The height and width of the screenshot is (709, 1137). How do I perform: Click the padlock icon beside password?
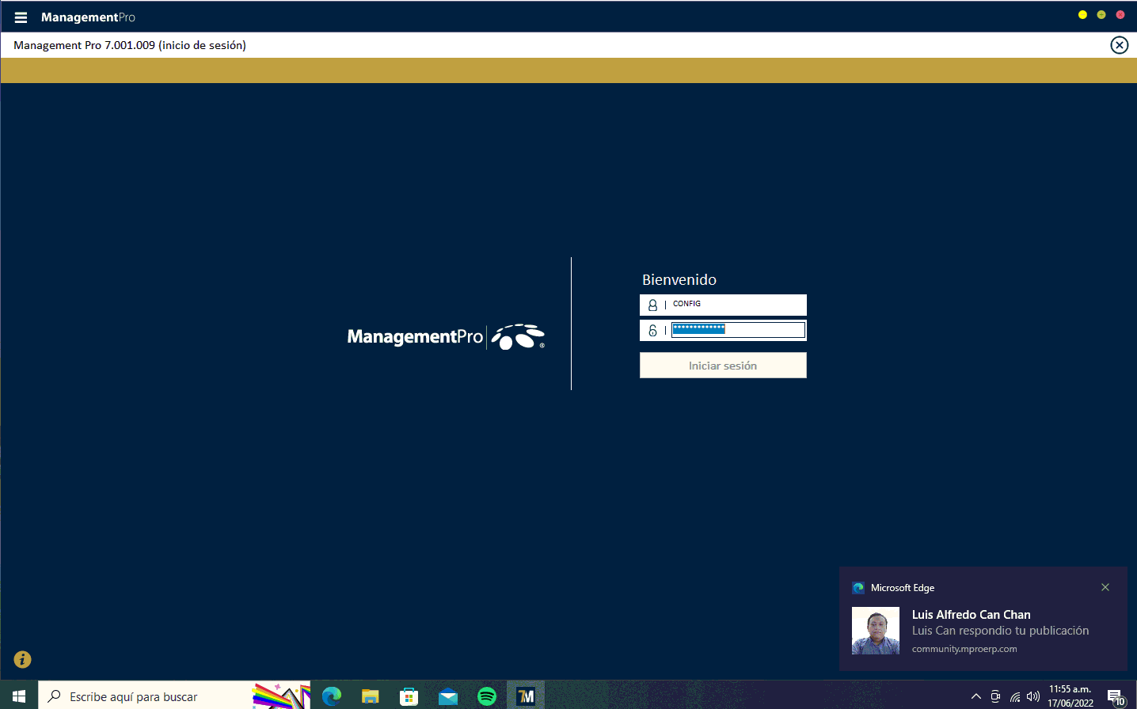tap(652, 331)
